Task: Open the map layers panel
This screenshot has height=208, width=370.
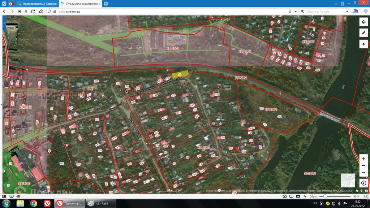Action: pyautogui.click(x=363, y=22)
